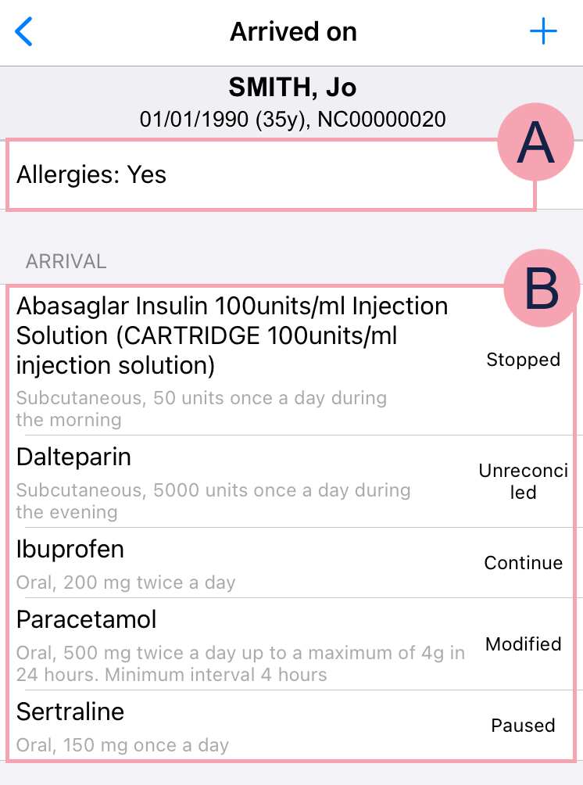Viewport: 583px width, 785px height.
Task: Tap the Arrived on title
Action: (293, 31)
